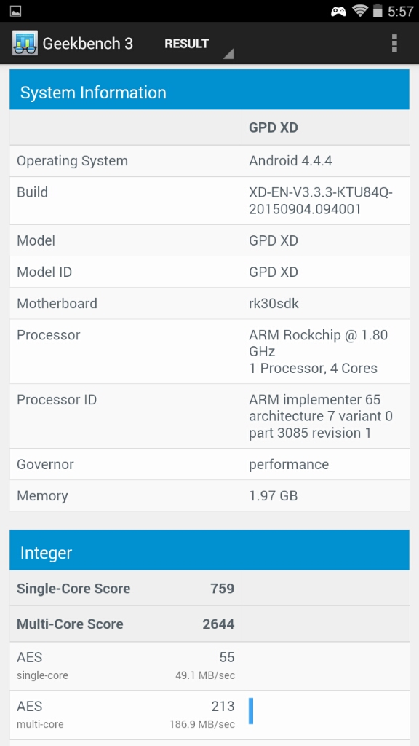The image size is (419, 746).
Task: Tap the dropdown triangle beside RESULT
Action: [228, 54]
